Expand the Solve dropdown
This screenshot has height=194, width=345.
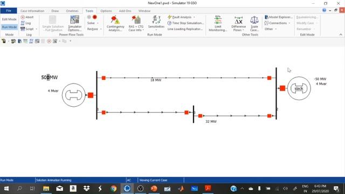[x=98, y=23]
